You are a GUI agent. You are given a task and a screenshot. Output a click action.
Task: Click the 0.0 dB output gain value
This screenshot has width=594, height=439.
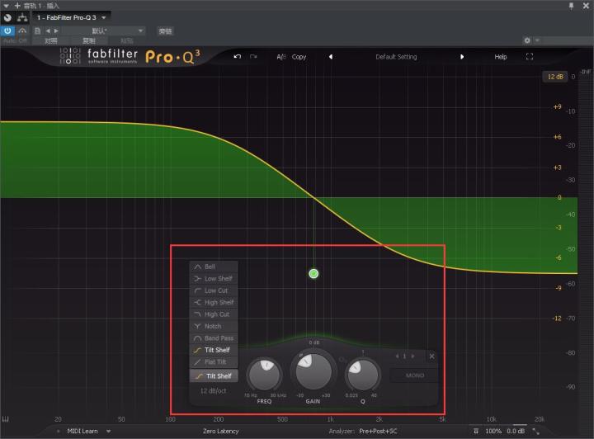(516, 431)
